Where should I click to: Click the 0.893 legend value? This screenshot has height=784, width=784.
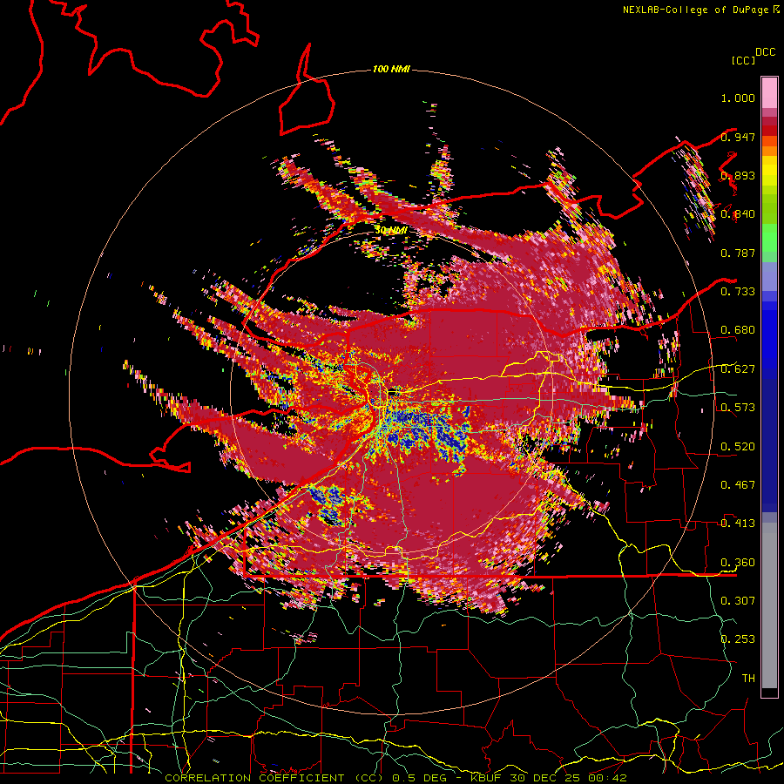click(738, 175)
